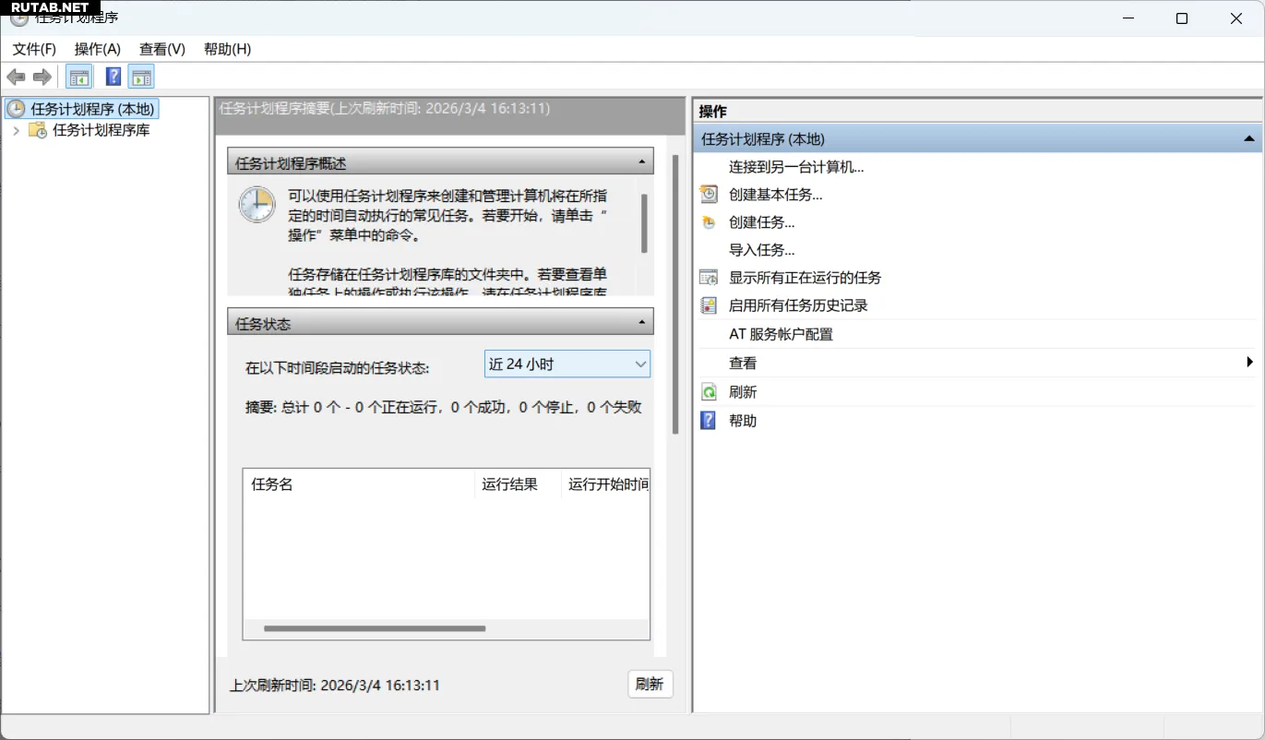Toggle the console tree pane icon
The image size is (1265, 740).
point(79,77)
